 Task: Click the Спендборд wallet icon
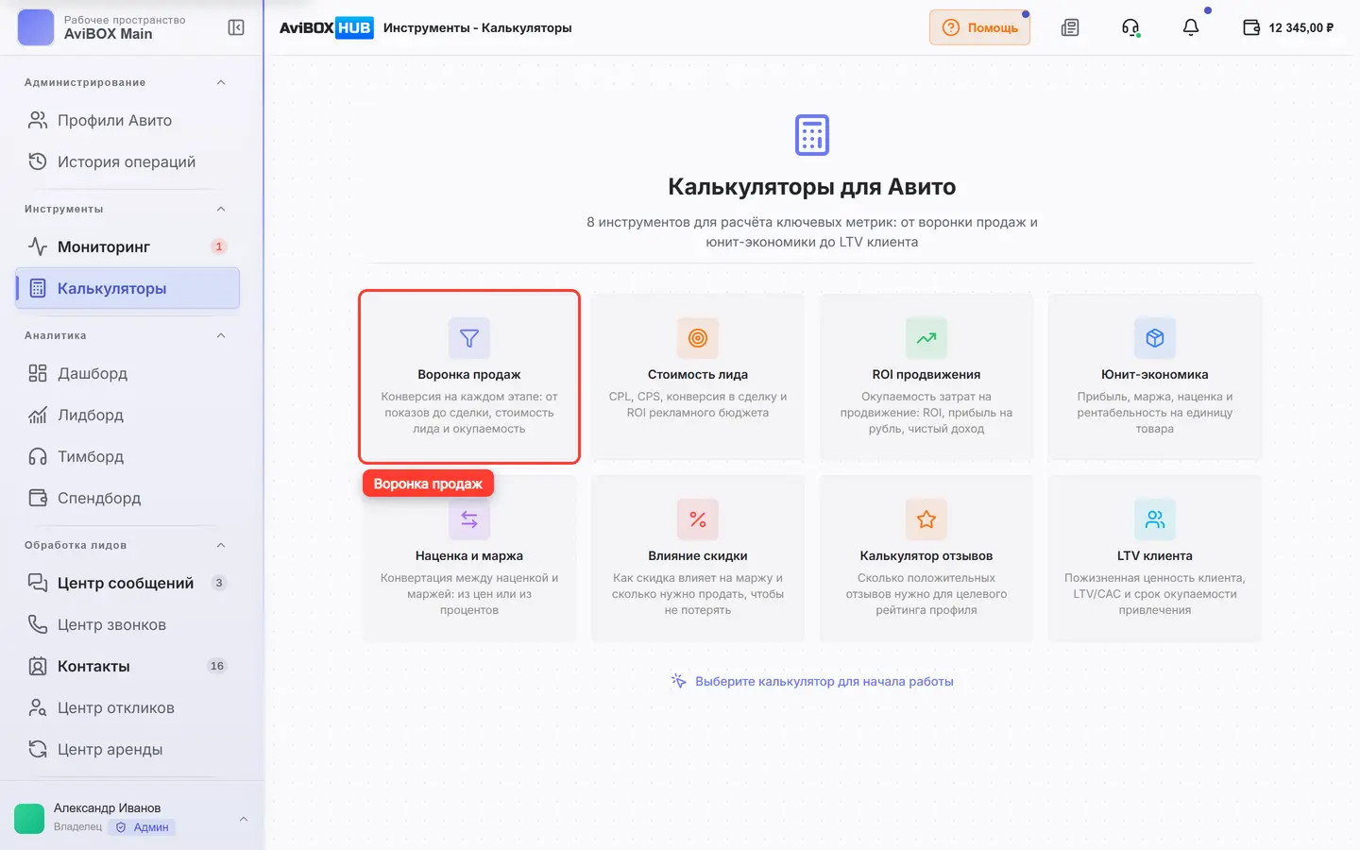38,498
